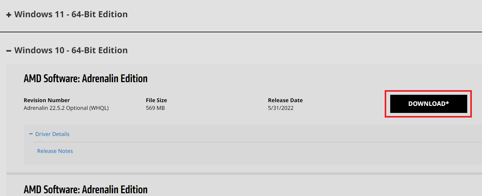Click the thin separator line under Driver Details
Image resolution: width=482 pixels, height=196 pixels.
(x=257, y=142)
